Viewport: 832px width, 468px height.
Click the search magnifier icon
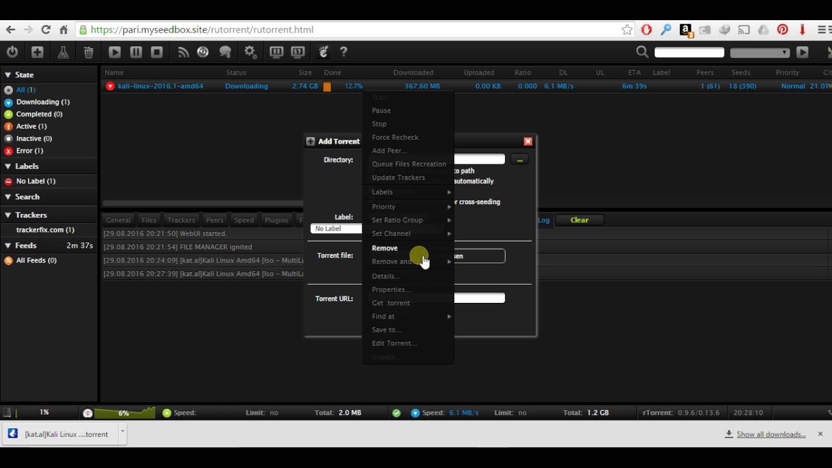pyautogui.click(x=642, y=52)
